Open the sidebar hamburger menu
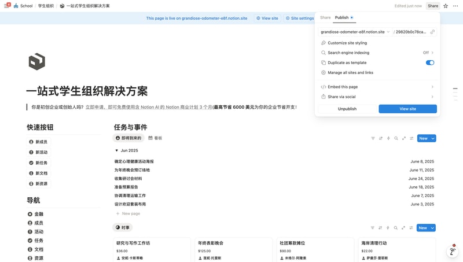463x262 pixels. (x=6, y=6)
